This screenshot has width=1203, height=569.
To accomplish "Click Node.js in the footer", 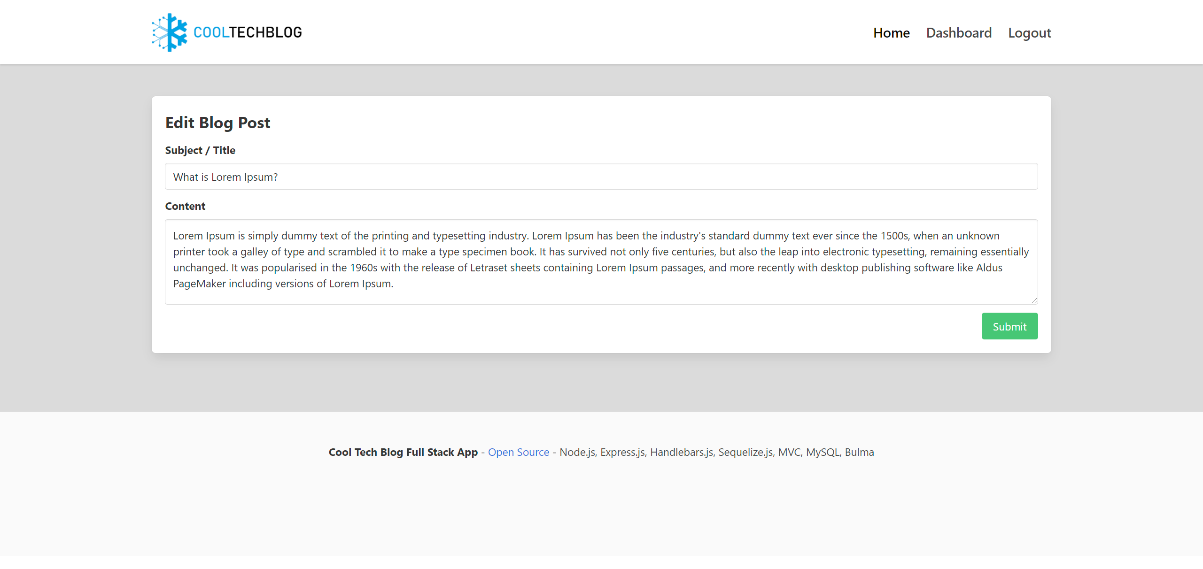I will [x=578, y=452].
